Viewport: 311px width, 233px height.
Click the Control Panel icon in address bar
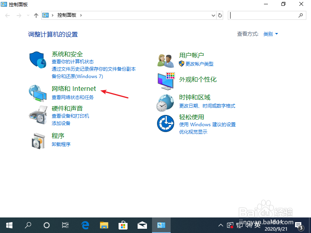(x=45, y=15)
